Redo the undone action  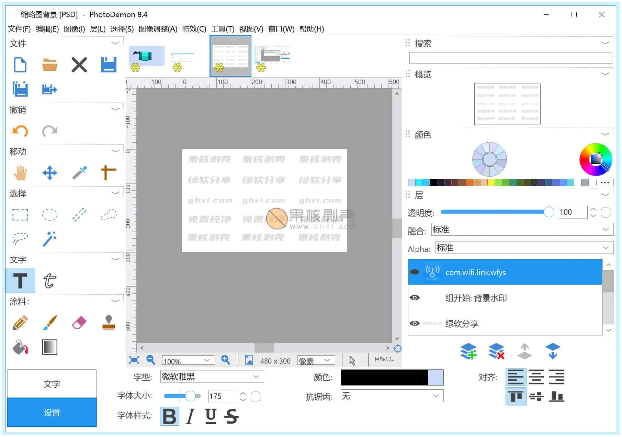(49, 131)
